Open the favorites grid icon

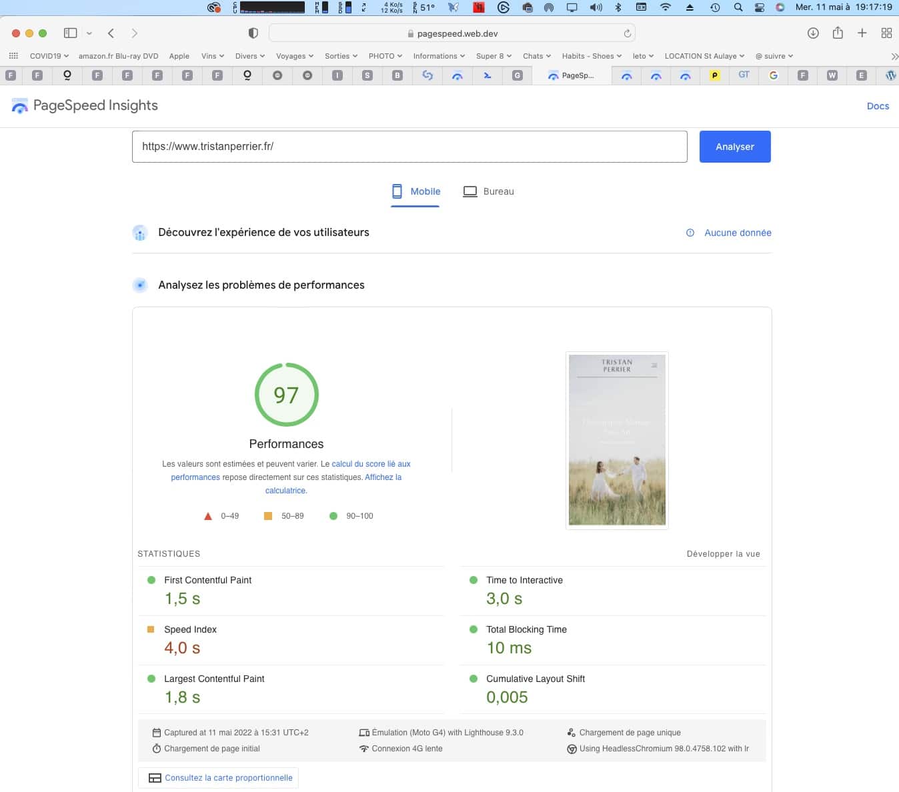point(14,56)
